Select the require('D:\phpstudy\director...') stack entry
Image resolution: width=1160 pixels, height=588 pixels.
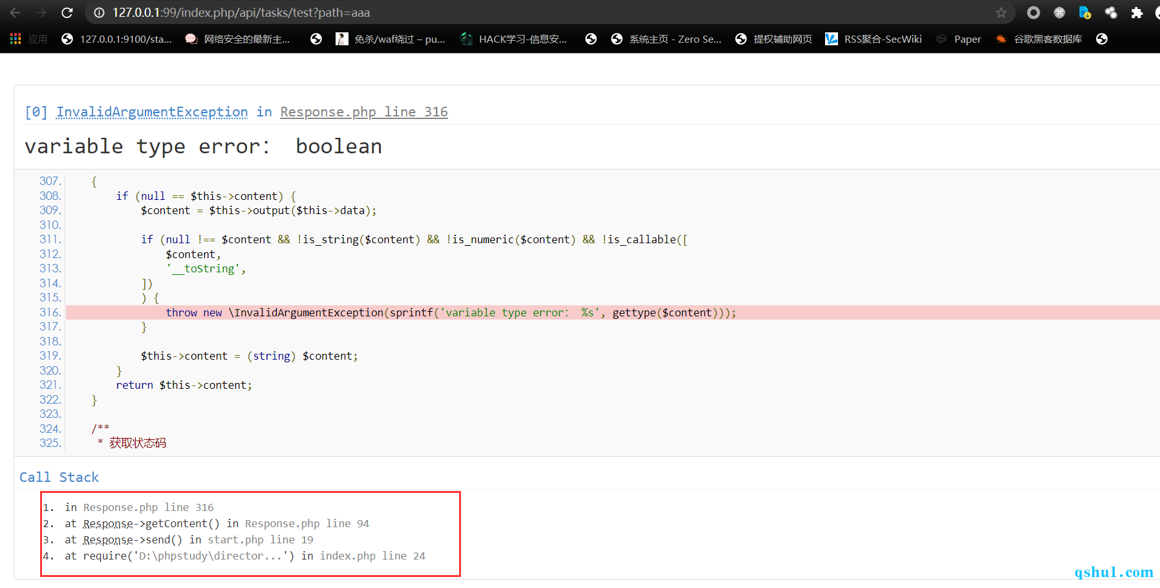245,556
